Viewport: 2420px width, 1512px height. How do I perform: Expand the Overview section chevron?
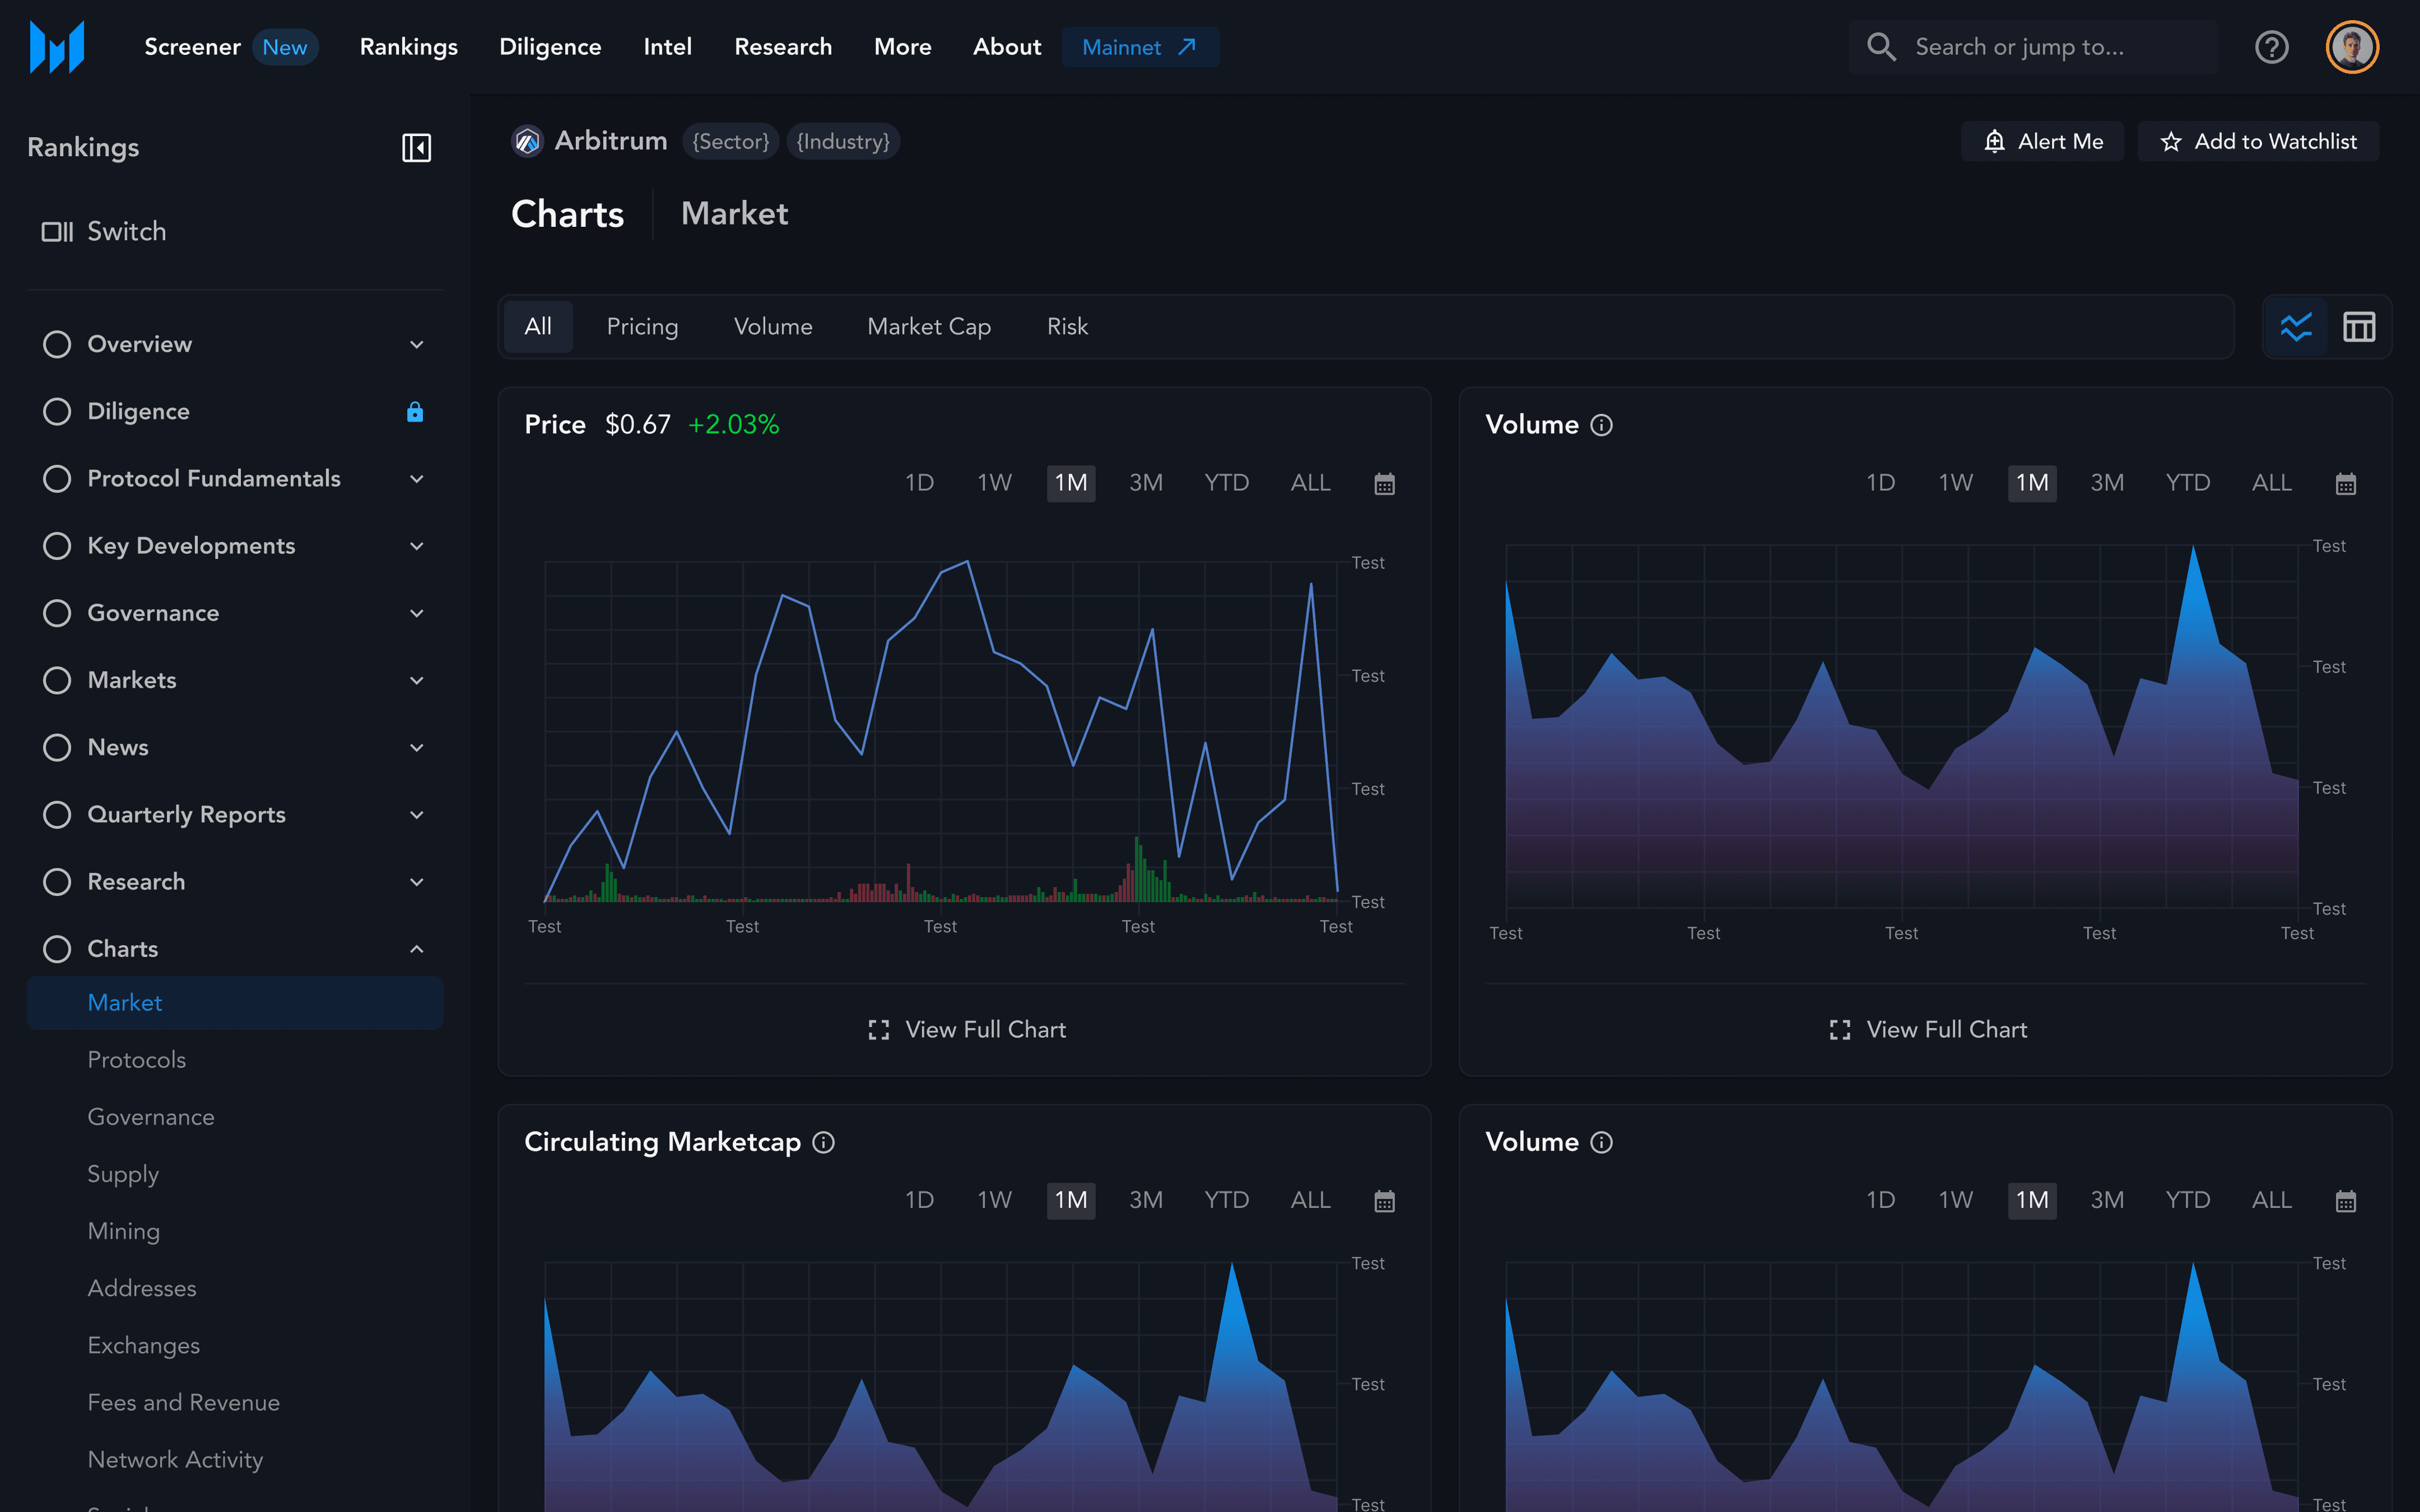tap(417, 345)
